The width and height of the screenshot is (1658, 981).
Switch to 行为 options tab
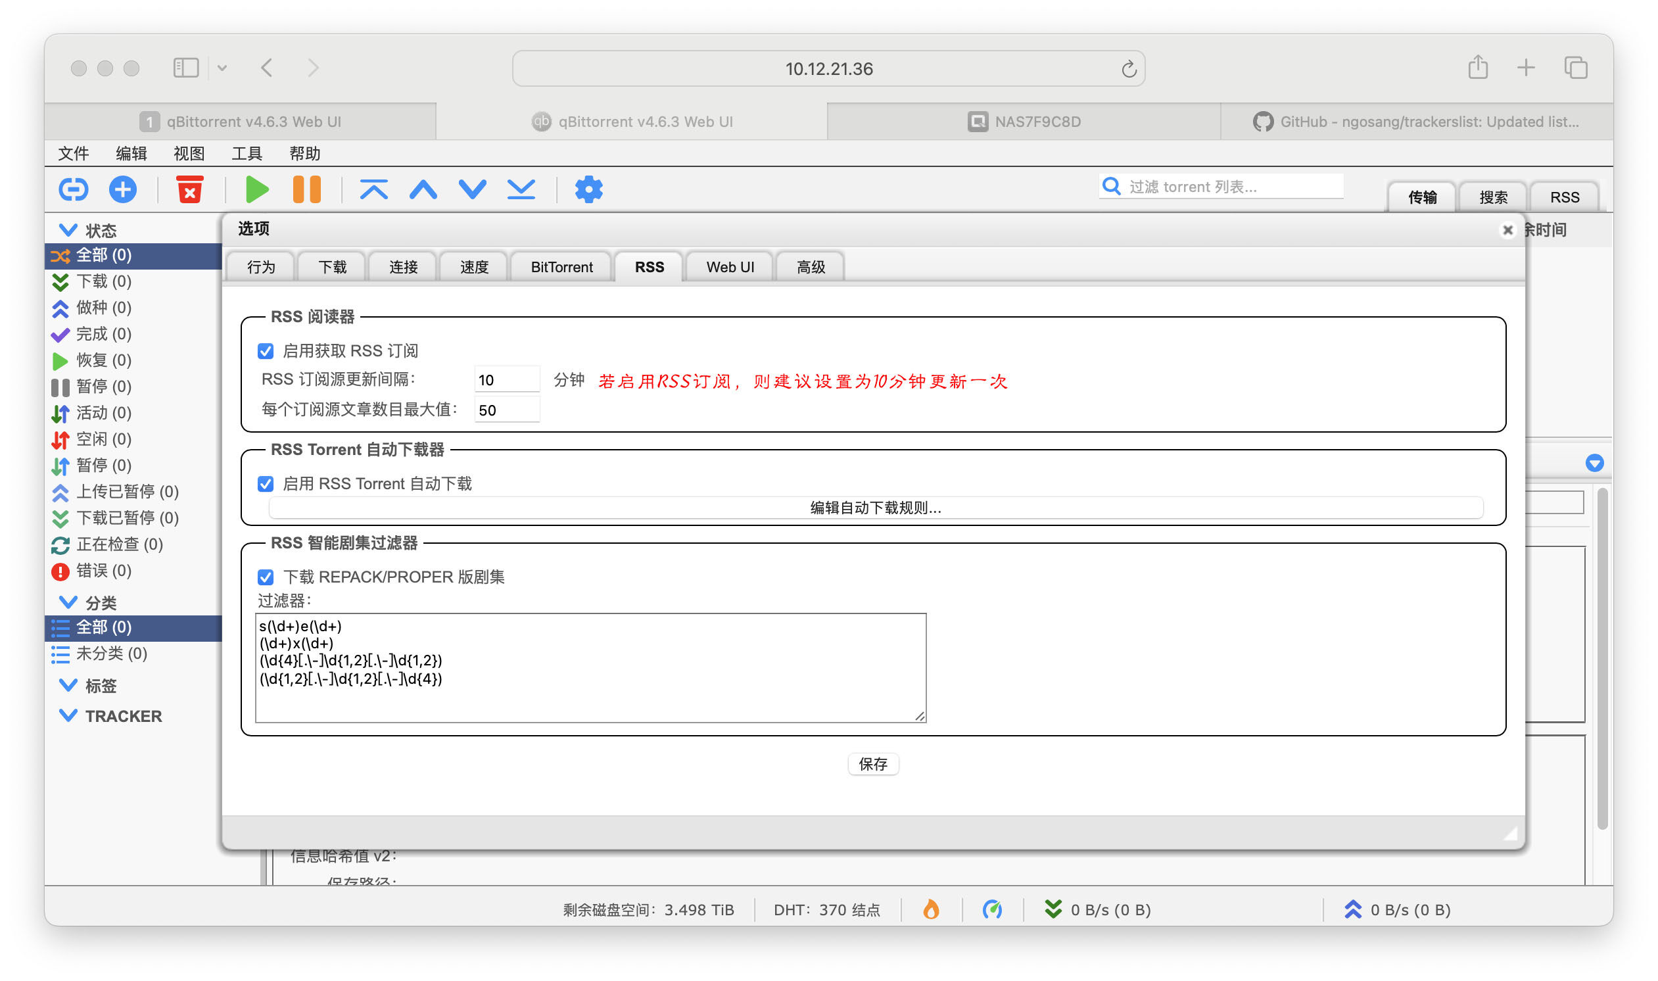click(261, 266)
